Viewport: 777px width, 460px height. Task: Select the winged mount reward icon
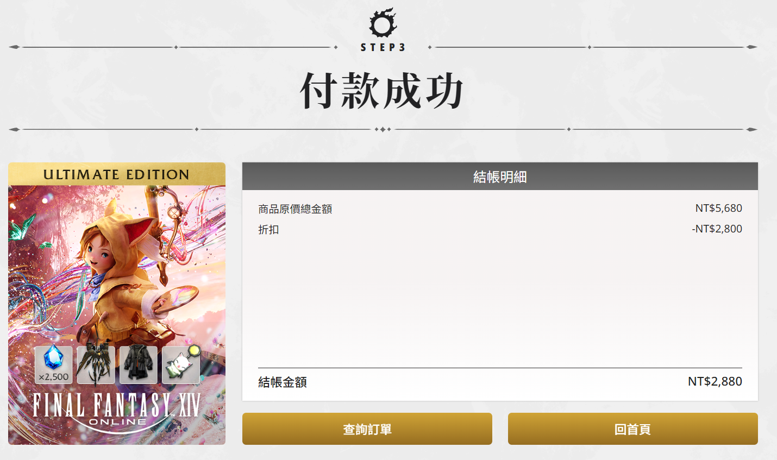coord(96,364)
